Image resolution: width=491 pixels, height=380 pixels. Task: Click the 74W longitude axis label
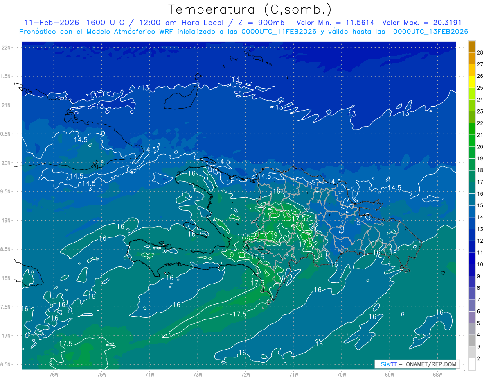point(149,374)
